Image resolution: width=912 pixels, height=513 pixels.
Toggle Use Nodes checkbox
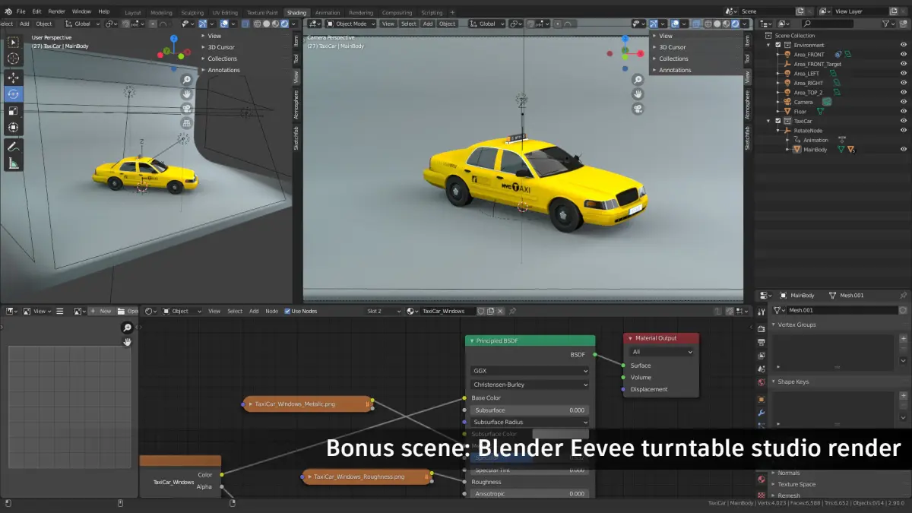coord(287,311)
